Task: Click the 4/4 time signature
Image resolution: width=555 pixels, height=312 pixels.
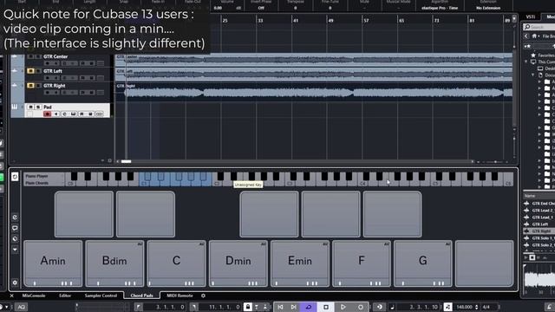Action: [x=486, y=307]
